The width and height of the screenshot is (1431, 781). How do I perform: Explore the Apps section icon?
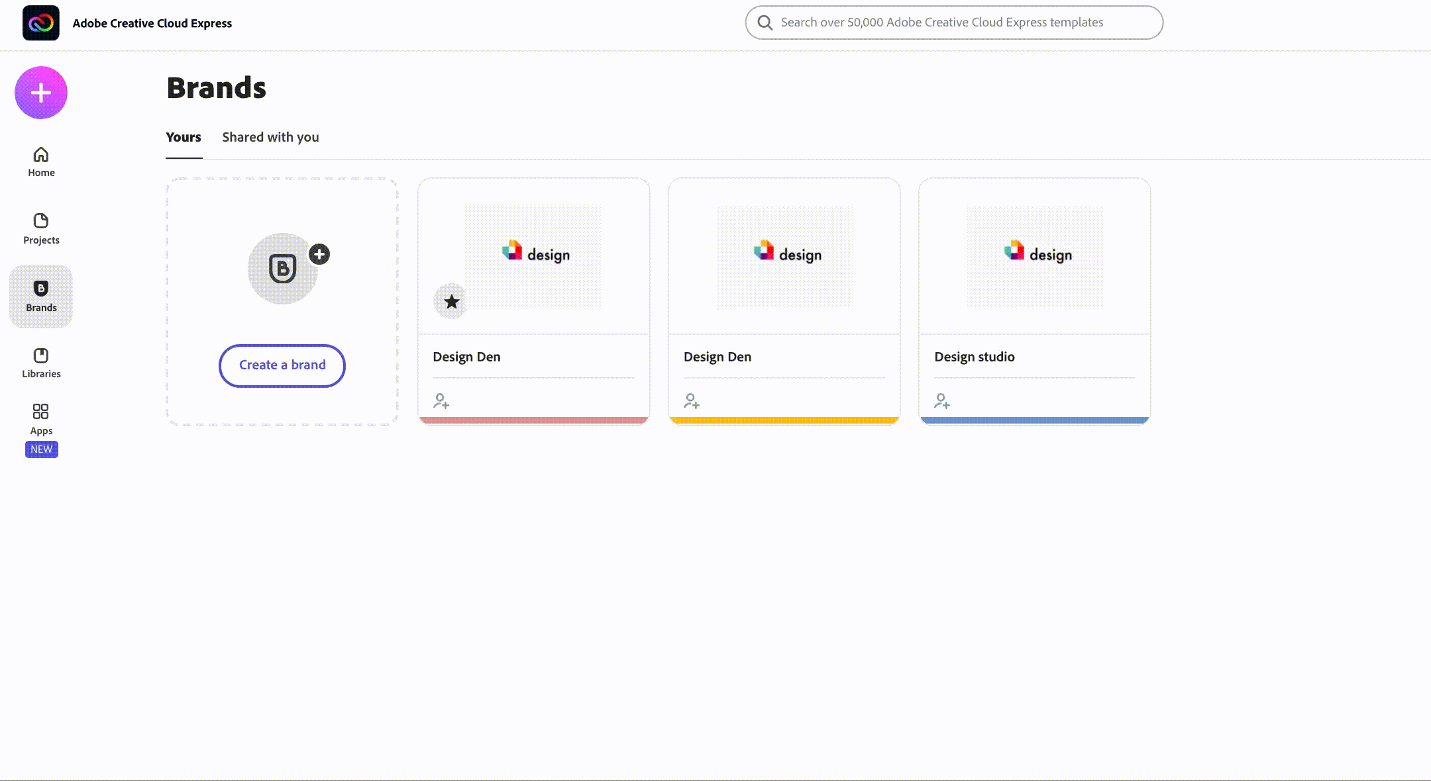pyautogui.click(x=40, y=412)
